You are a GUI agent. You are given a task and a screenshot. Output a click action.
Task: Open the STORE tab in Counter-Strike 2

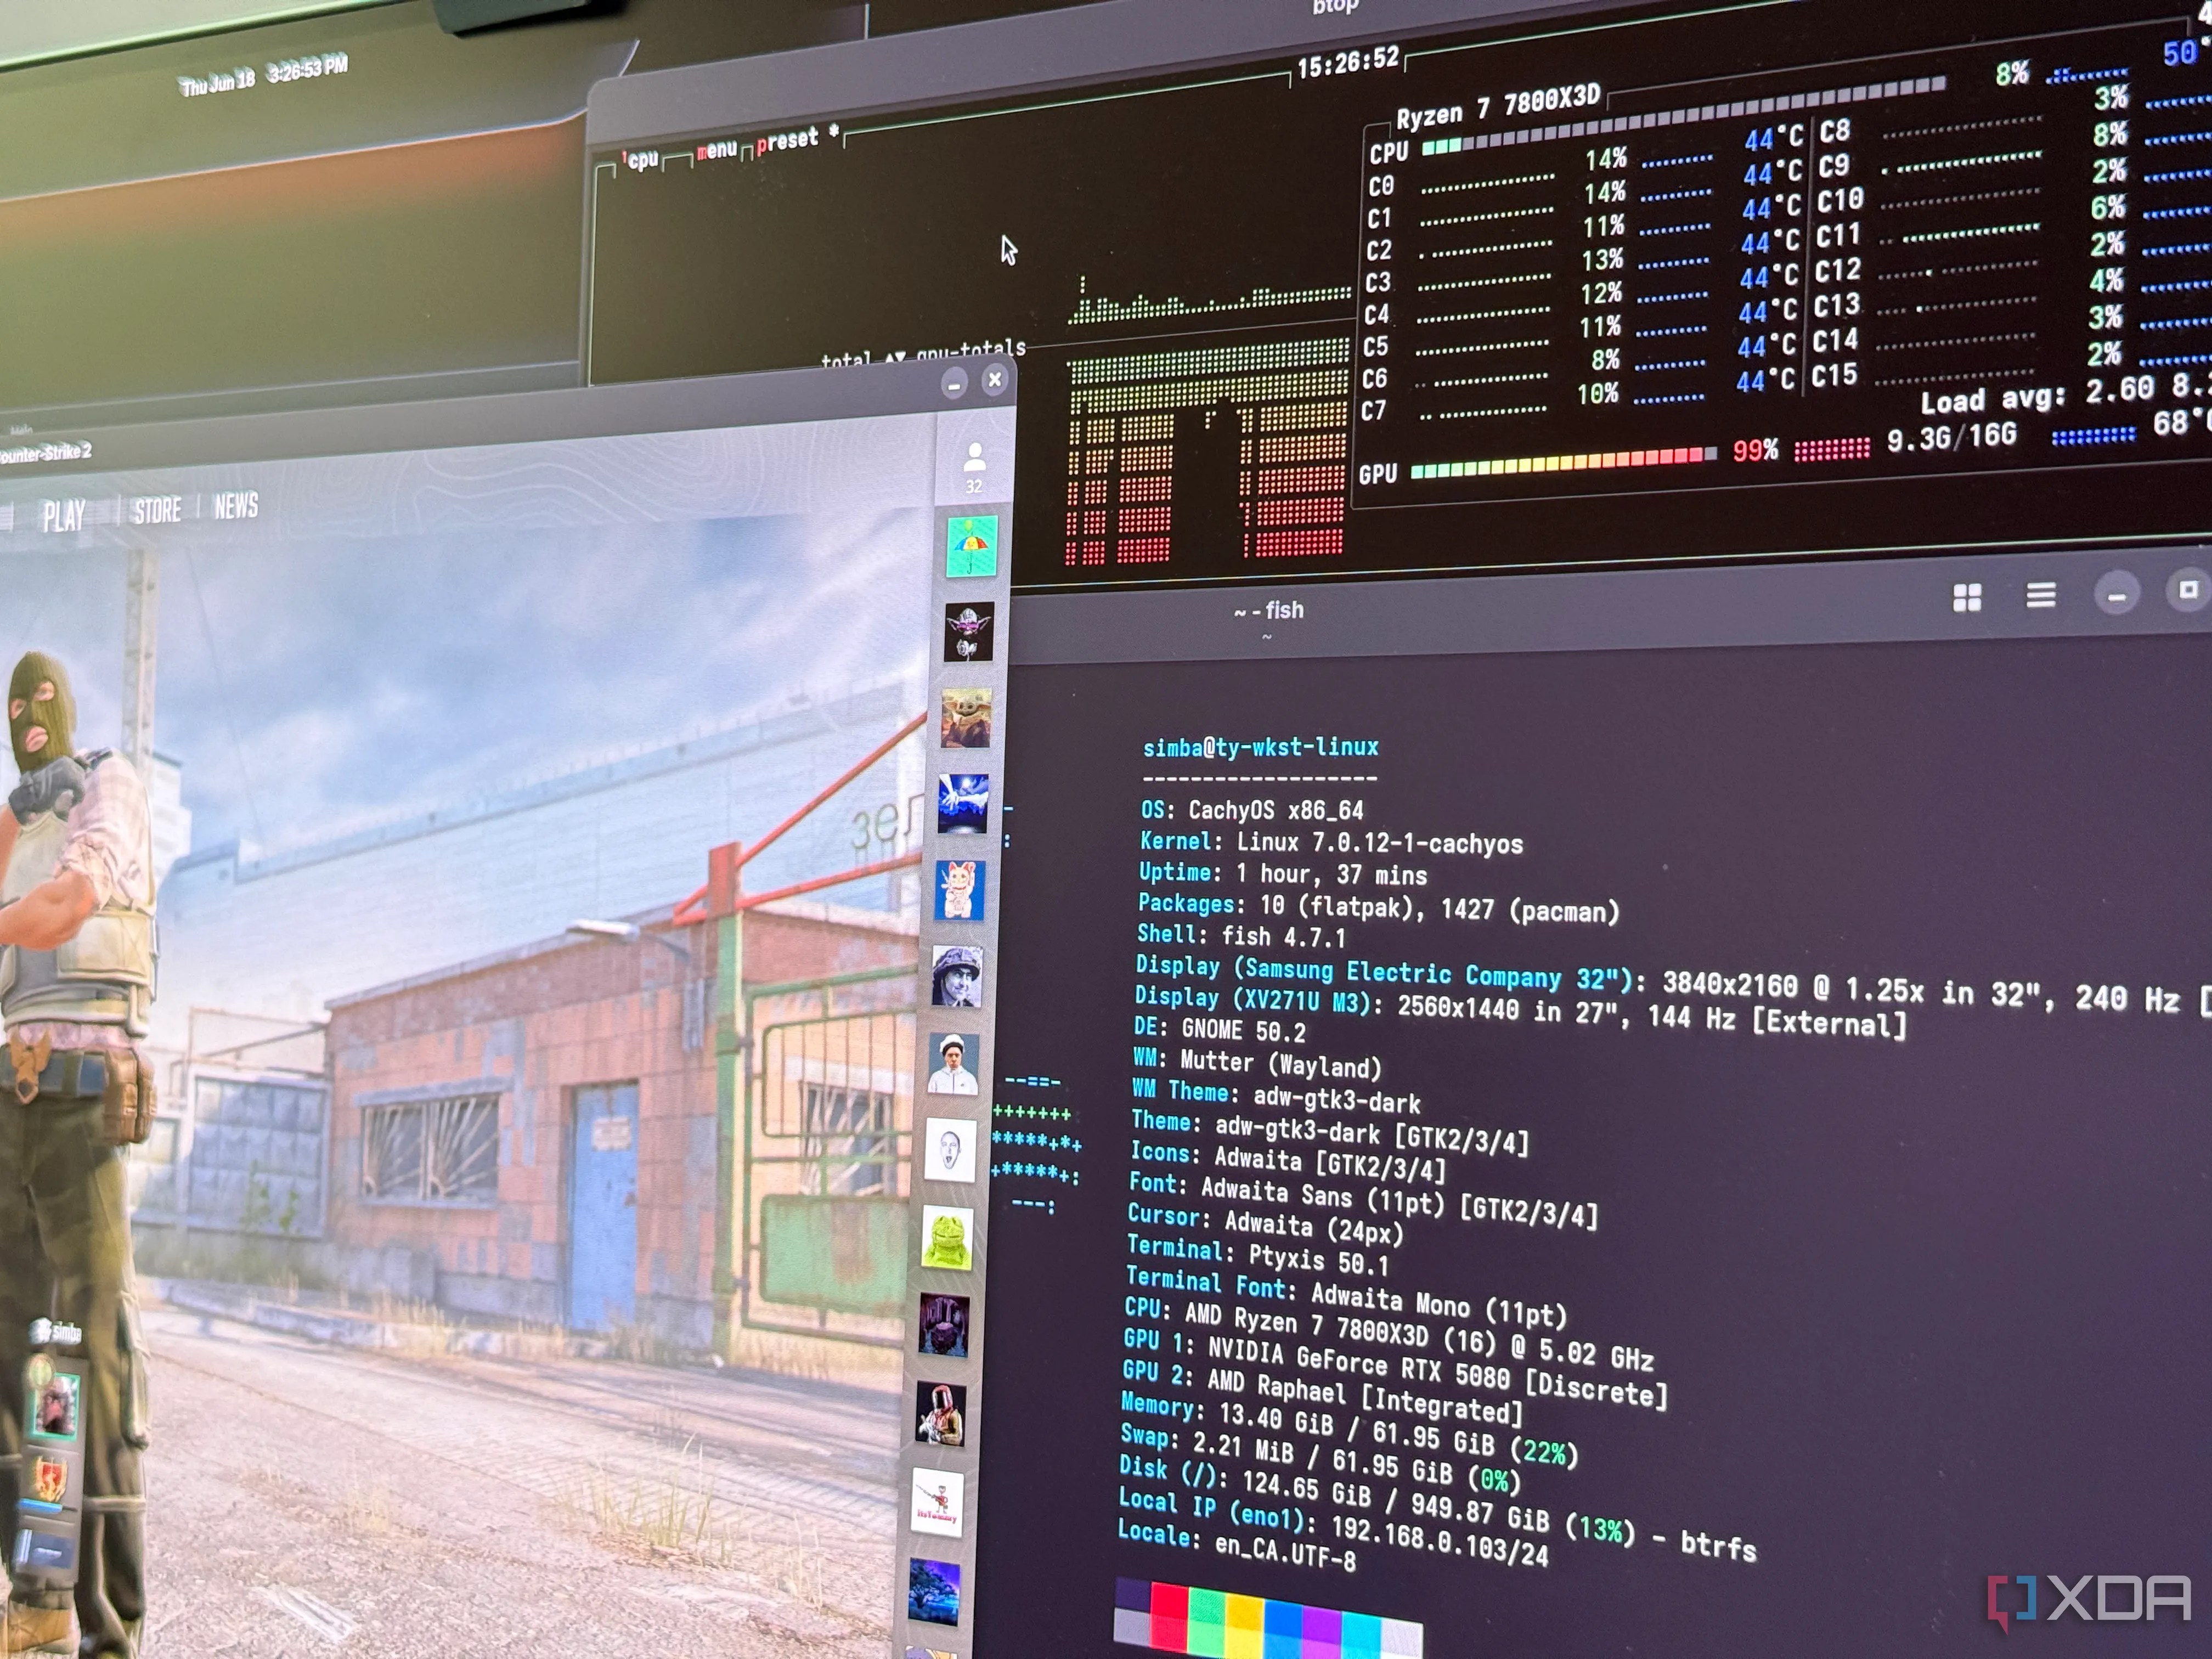tap(157, 510)
